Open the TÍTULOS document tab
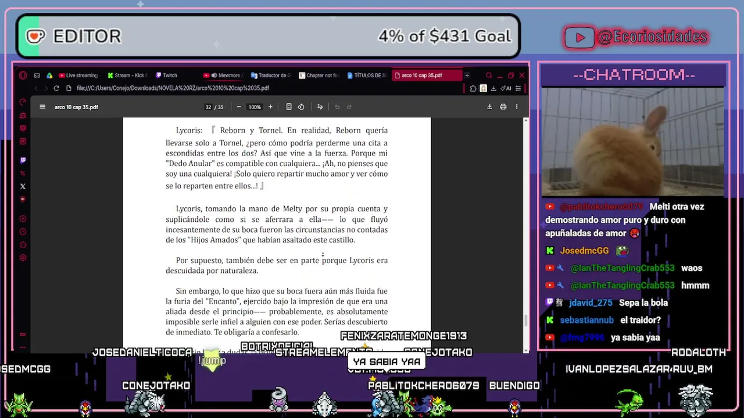 point(366,75)
